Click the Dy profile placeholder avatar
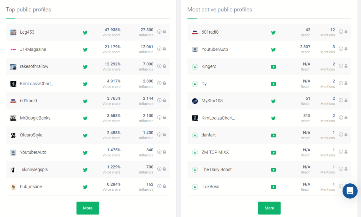The image size is (361, 217). 195,84
